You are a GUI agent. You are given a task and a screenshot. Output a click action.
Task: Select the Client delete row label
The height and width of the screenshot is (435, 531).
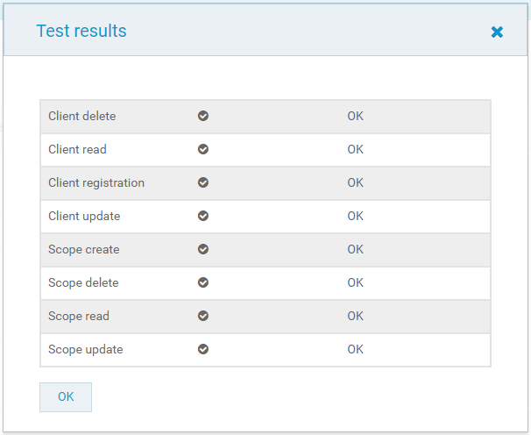pos(82,116)
